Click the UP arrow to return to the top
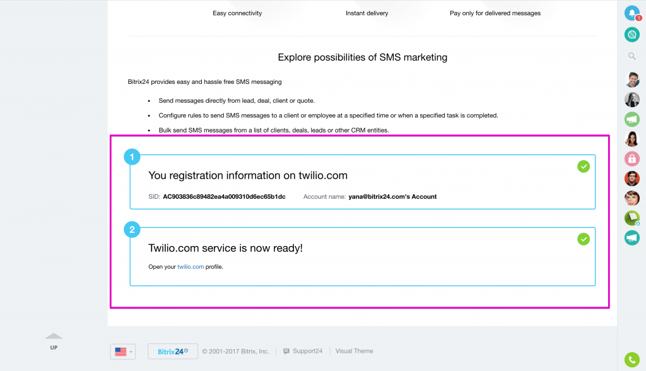646x371 pixels. pos(54,341)
